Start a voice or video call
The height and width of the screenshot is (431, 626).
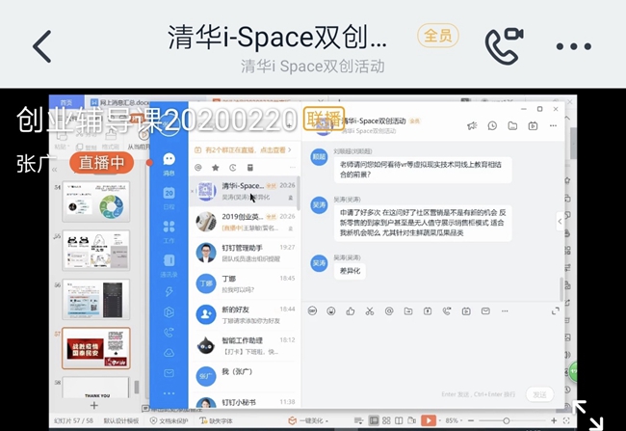tap(504, 45)
